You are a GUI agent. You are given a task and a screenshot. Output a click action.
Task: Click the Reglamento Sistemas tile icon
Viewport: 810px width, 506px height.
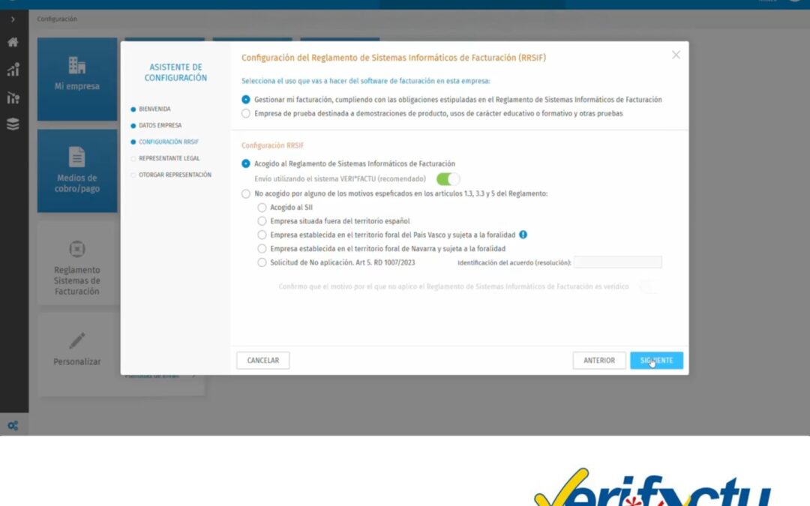pos(77,249)
